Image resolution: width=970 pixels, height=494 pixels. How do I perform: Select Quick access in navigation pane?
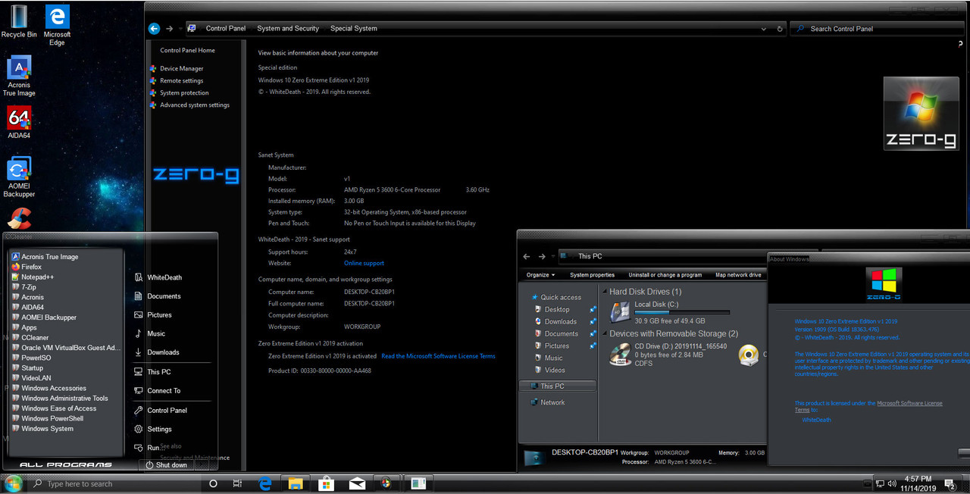(x=560, y=298)
